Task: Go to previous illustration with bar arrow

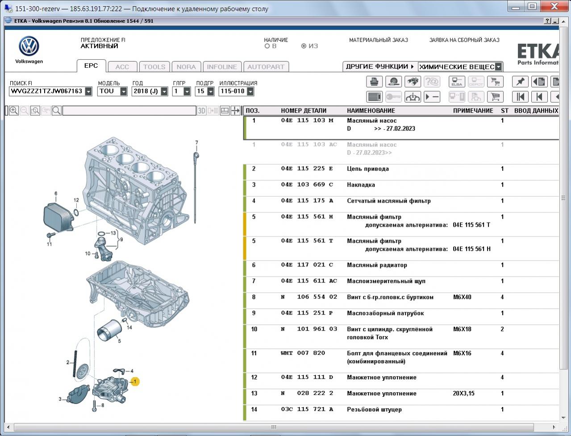Action: tap(539, 97)
